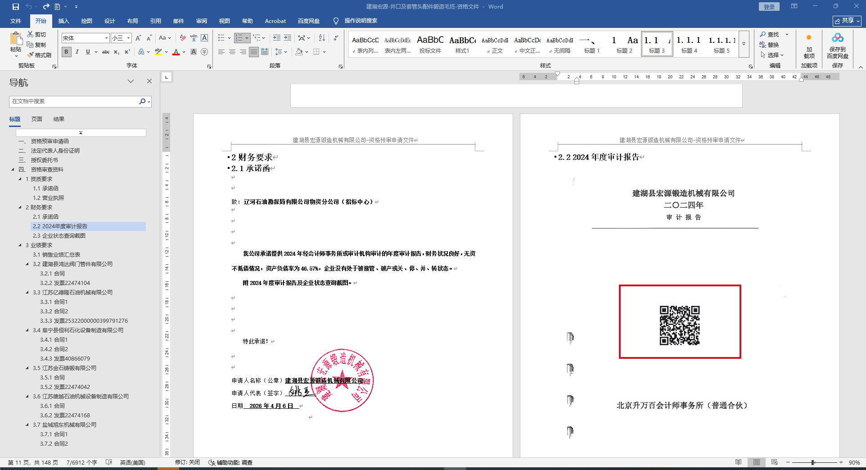Jump to 2.3 企业状态查询截图 heading

59,236
